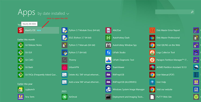
Task: Start Python 3.7 (64-bit) icon
Action: click(65, 52)
